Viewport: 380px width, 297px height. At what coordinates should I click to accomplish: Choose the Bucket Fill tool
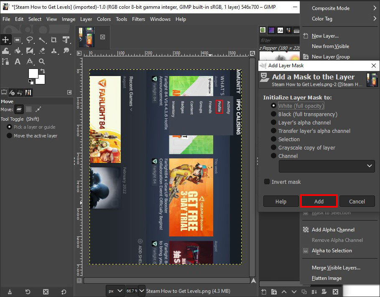pos(18,51)
